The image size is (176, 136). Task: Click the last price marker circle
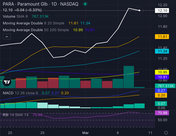[139, 10]
